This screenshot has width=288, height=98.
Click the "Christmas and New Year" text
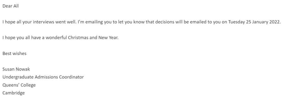93,38
